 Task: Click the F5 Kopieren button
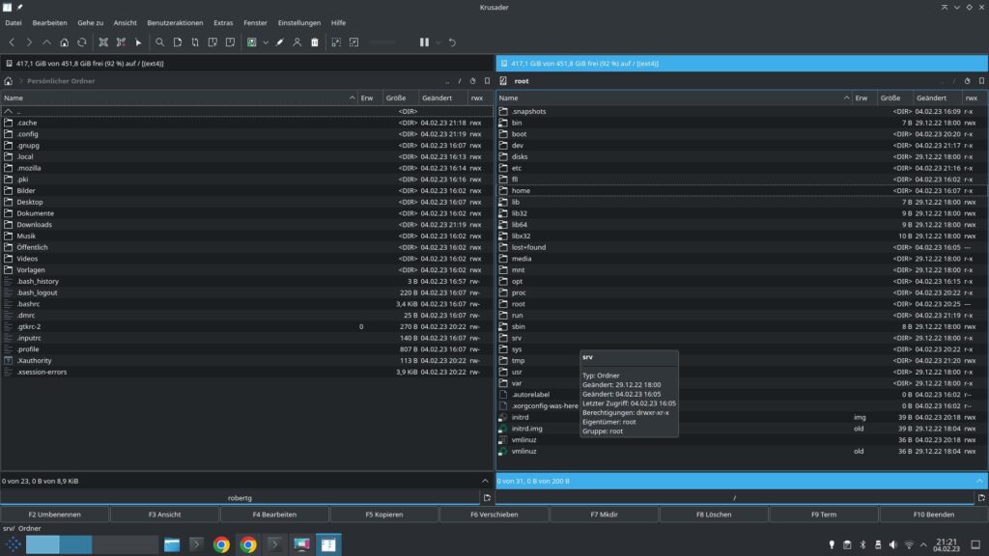[x=384, y=514]
